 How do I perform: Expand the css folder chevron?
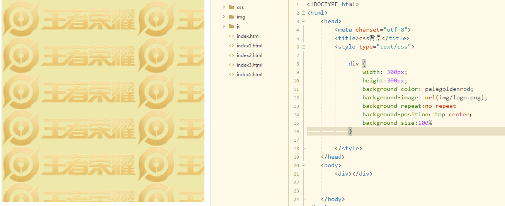(224, 7)
